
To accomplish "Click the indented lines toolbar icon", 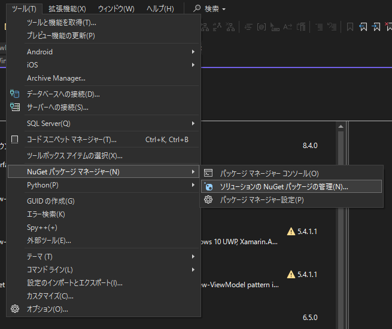I will (x=319, y=27).
